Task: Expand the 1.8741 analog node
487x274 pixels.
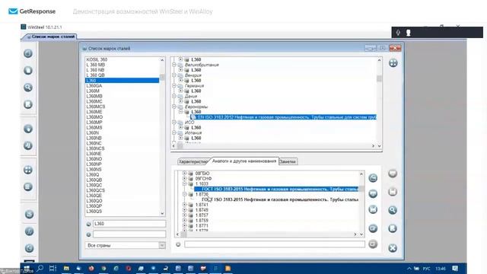Action: [x=184, y=205]
